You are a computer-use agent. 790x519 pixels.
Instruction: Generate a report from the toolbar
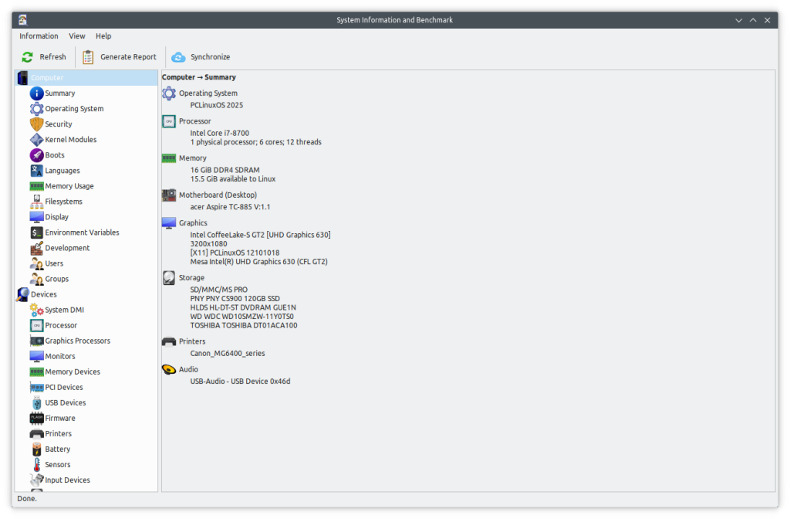pyautogui.click(x=120, y=57)
